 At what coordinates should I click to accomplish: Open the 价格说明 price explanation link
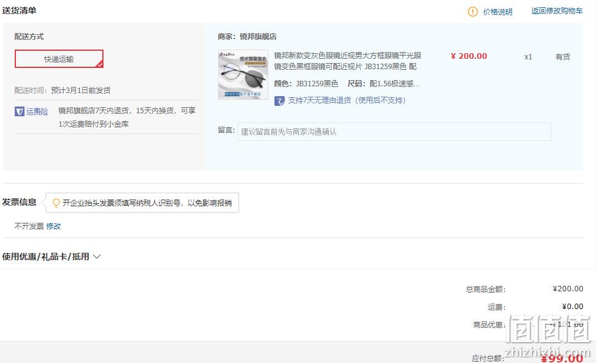497,12
